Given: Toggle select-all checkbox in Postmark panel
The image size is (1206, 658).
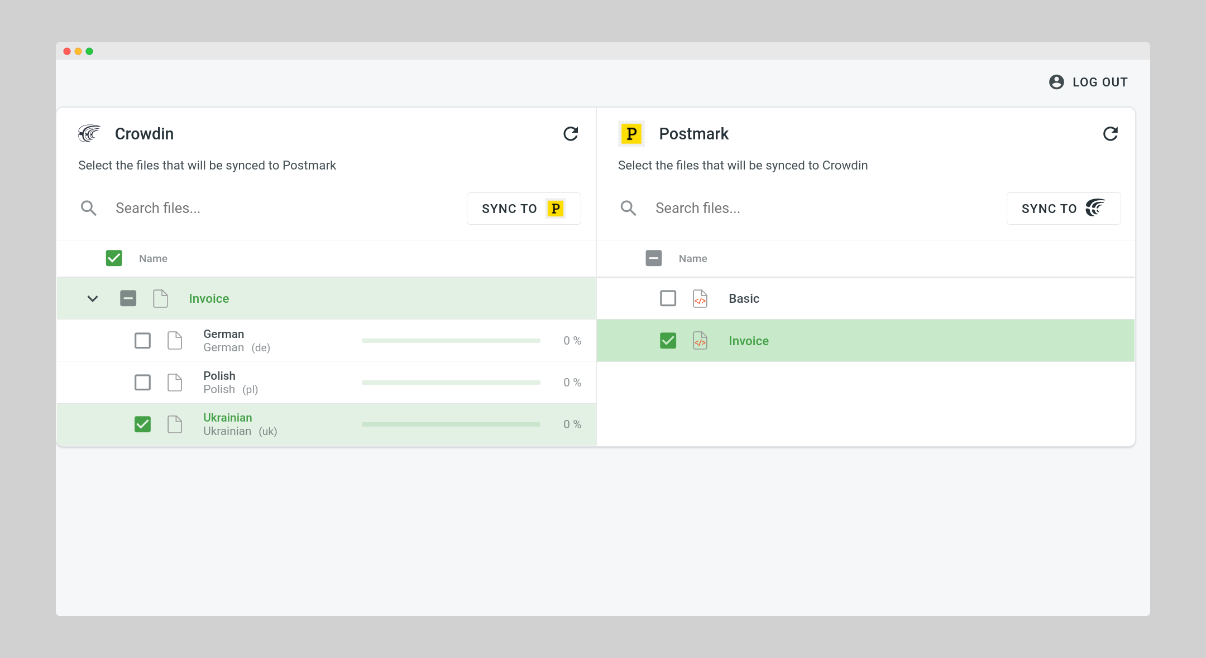Looking at the screenshot, I should coord(654,258).
